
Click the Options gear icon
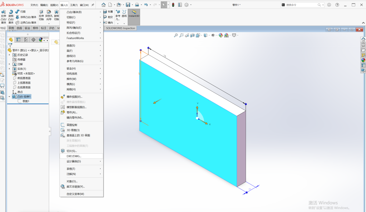tap(187, 5)
